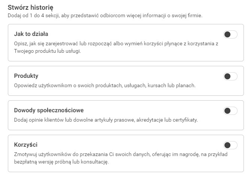Click empty space right of the Produkty title
This screenshot has height=180, width=251.
(x=131, y=76)
